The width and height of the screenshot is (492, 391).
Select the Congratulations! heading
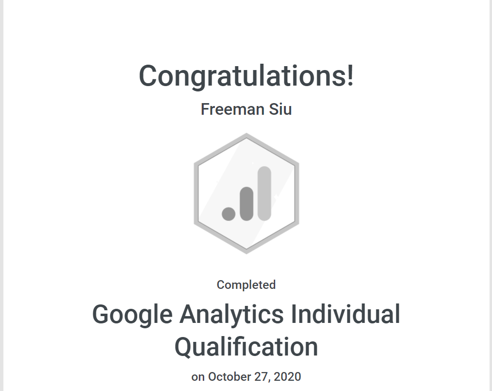(x=246, y=76)
